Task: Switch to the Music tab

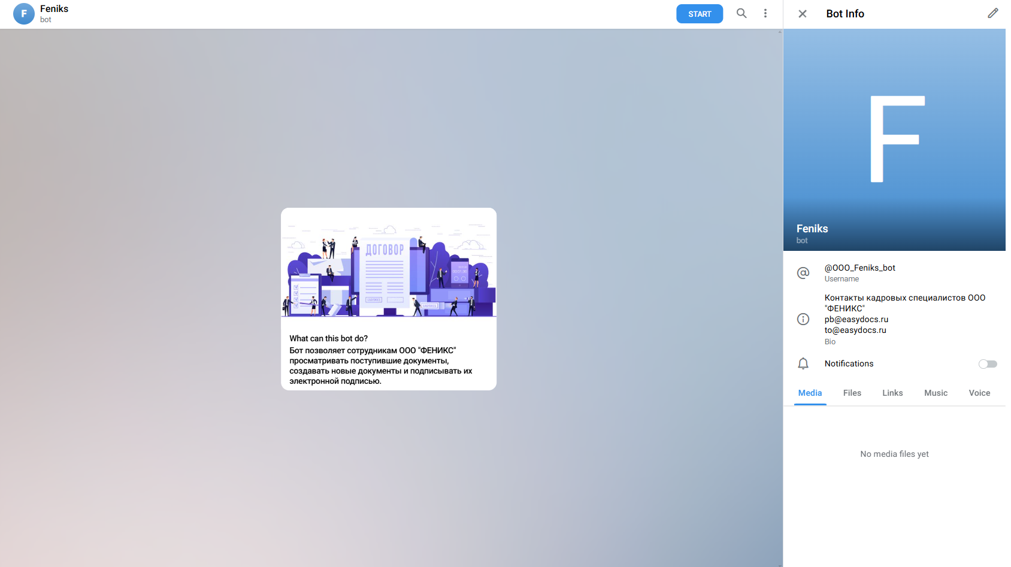Action: click(936, 393)
